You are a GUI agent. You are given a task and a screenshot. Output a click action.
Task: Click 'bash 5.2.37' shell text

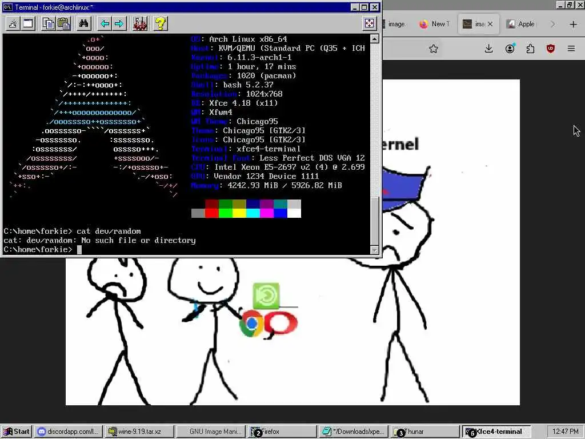[248, 85]
